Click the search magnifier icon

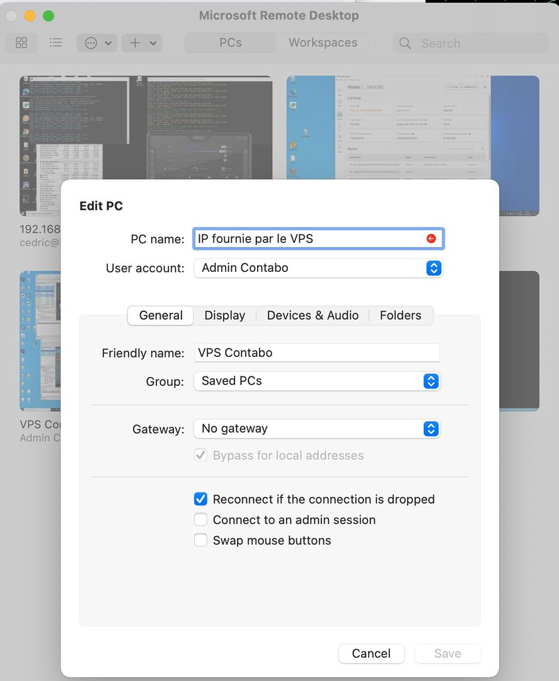(405, 43)
